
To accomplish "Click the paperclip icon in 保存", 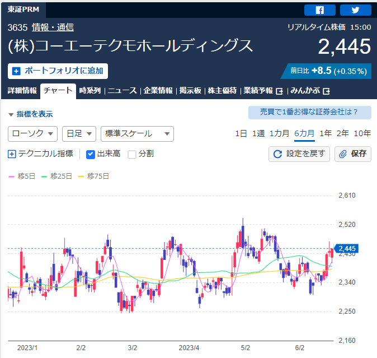I will [343, 154].
